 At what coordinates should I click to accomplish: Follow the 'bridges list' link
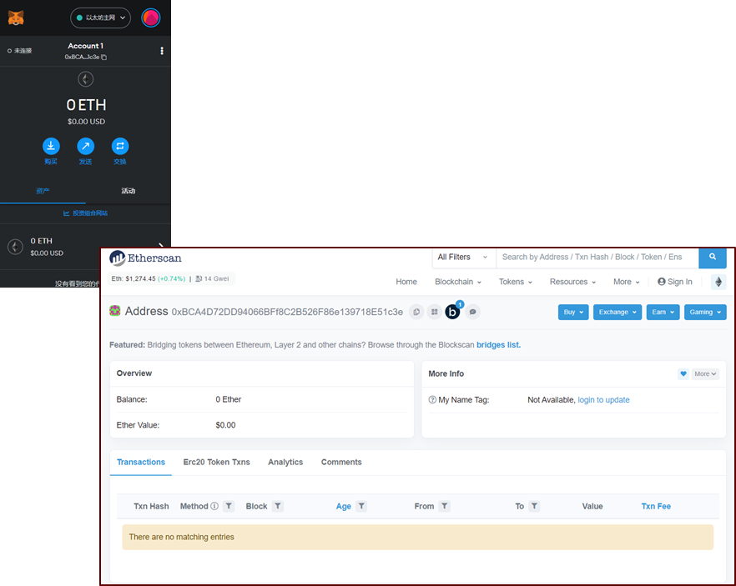tap(498, 344)
